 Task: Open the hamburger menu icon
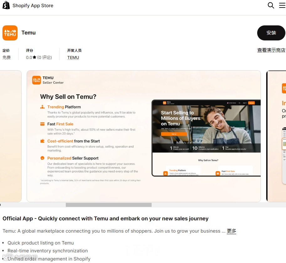pyautogui.click(x=282, y=5)
